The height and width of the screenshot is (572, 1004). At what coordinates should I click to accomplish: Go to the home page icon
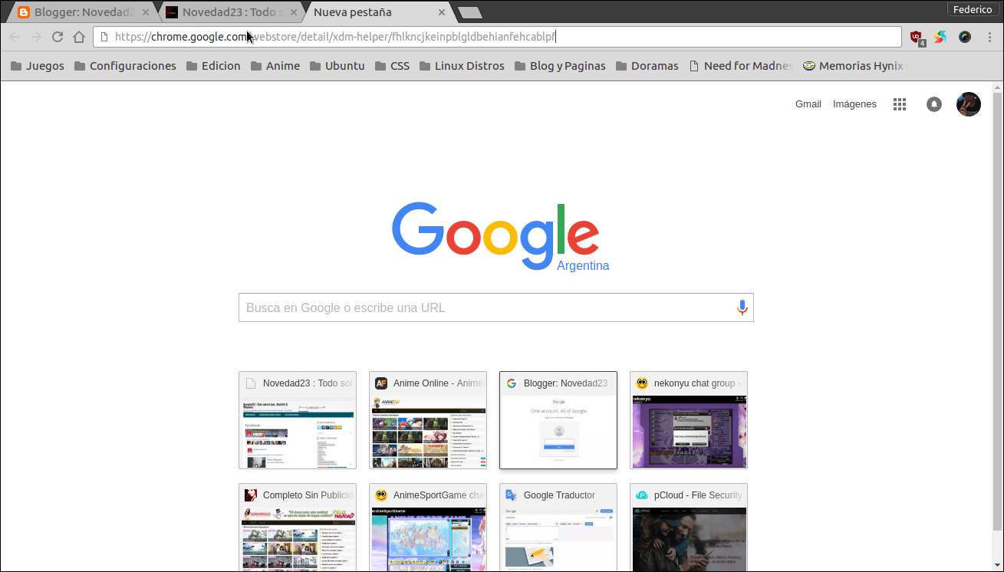79,37
